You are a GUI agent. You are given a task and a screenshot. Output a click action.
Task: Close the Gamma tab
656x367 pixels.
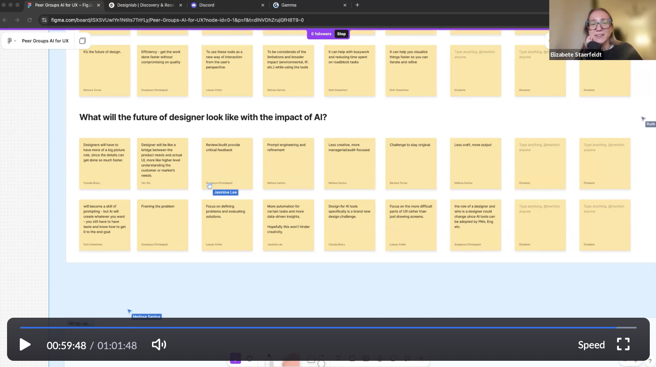tap(345, 5)
